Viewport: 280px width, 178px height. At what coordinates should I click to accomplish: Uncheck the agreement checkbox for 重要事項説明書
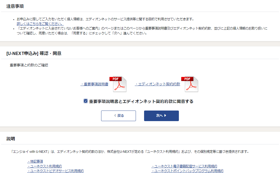tap(86, 101)
